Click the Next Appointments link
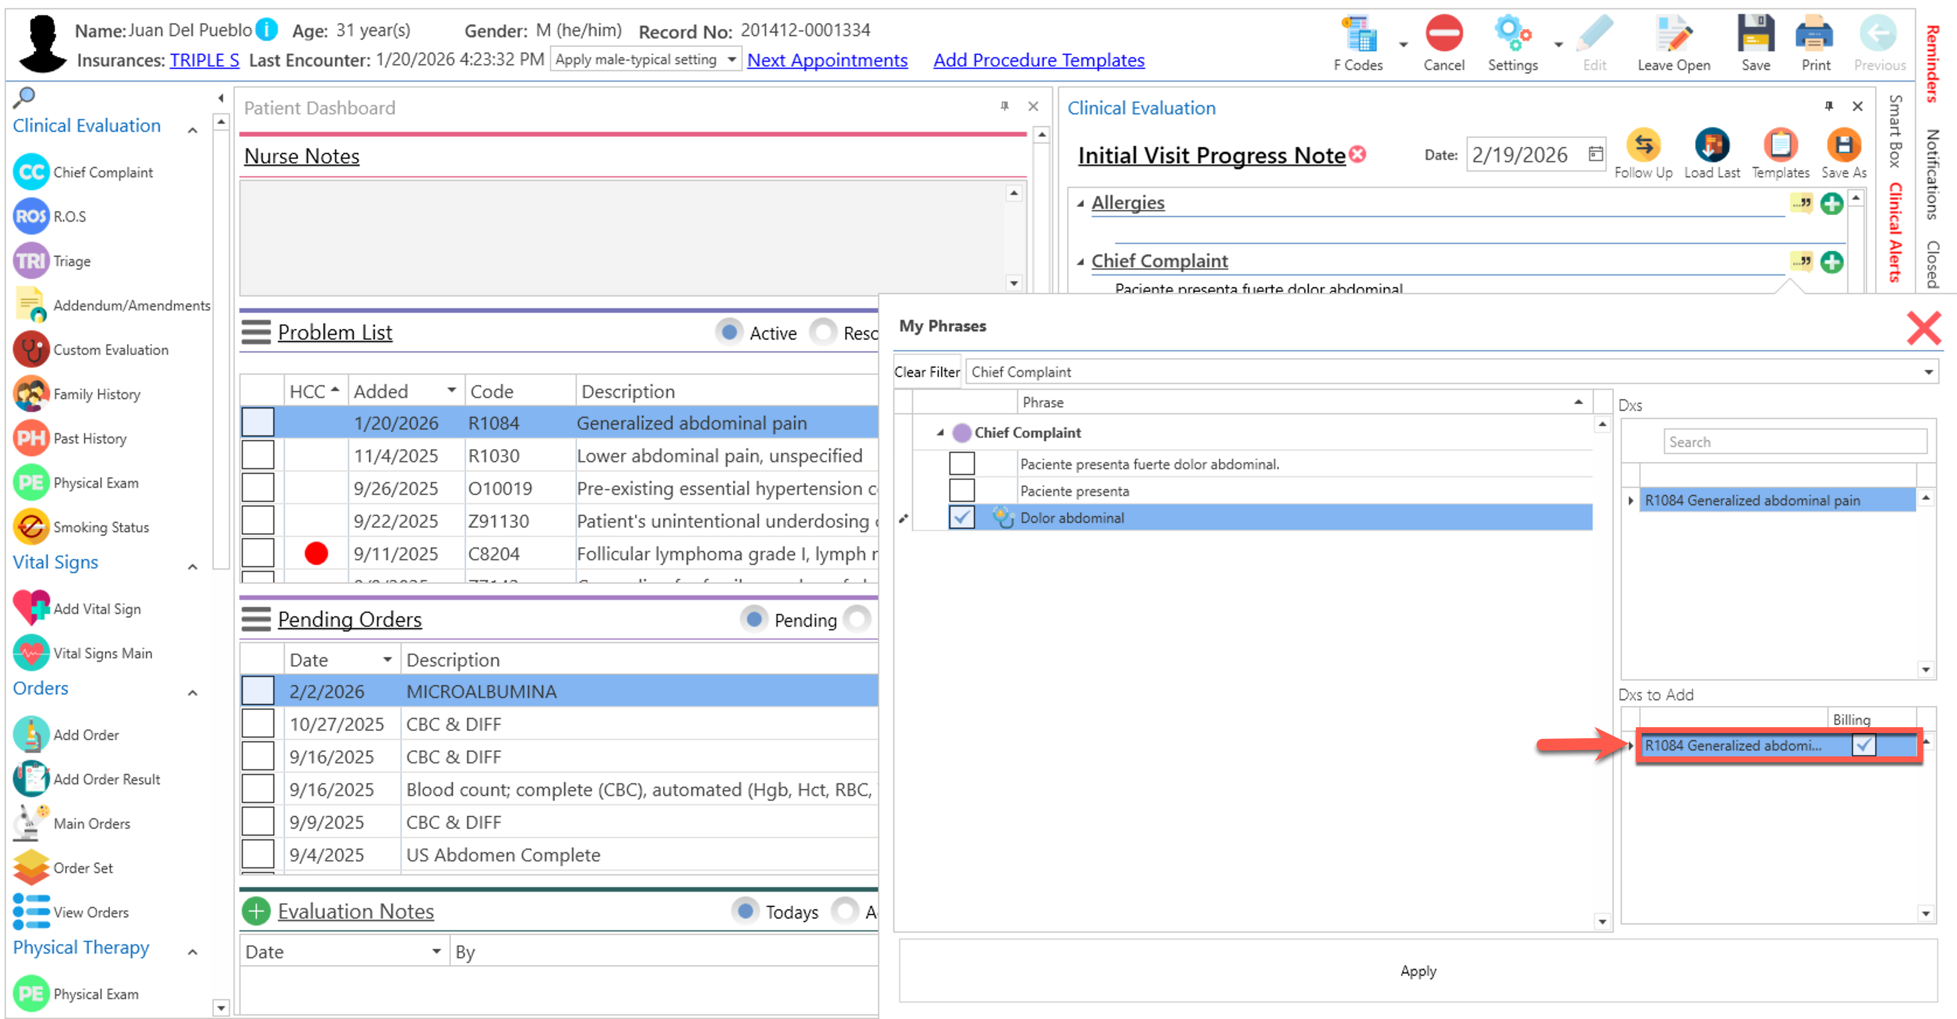 coord(827,60)
